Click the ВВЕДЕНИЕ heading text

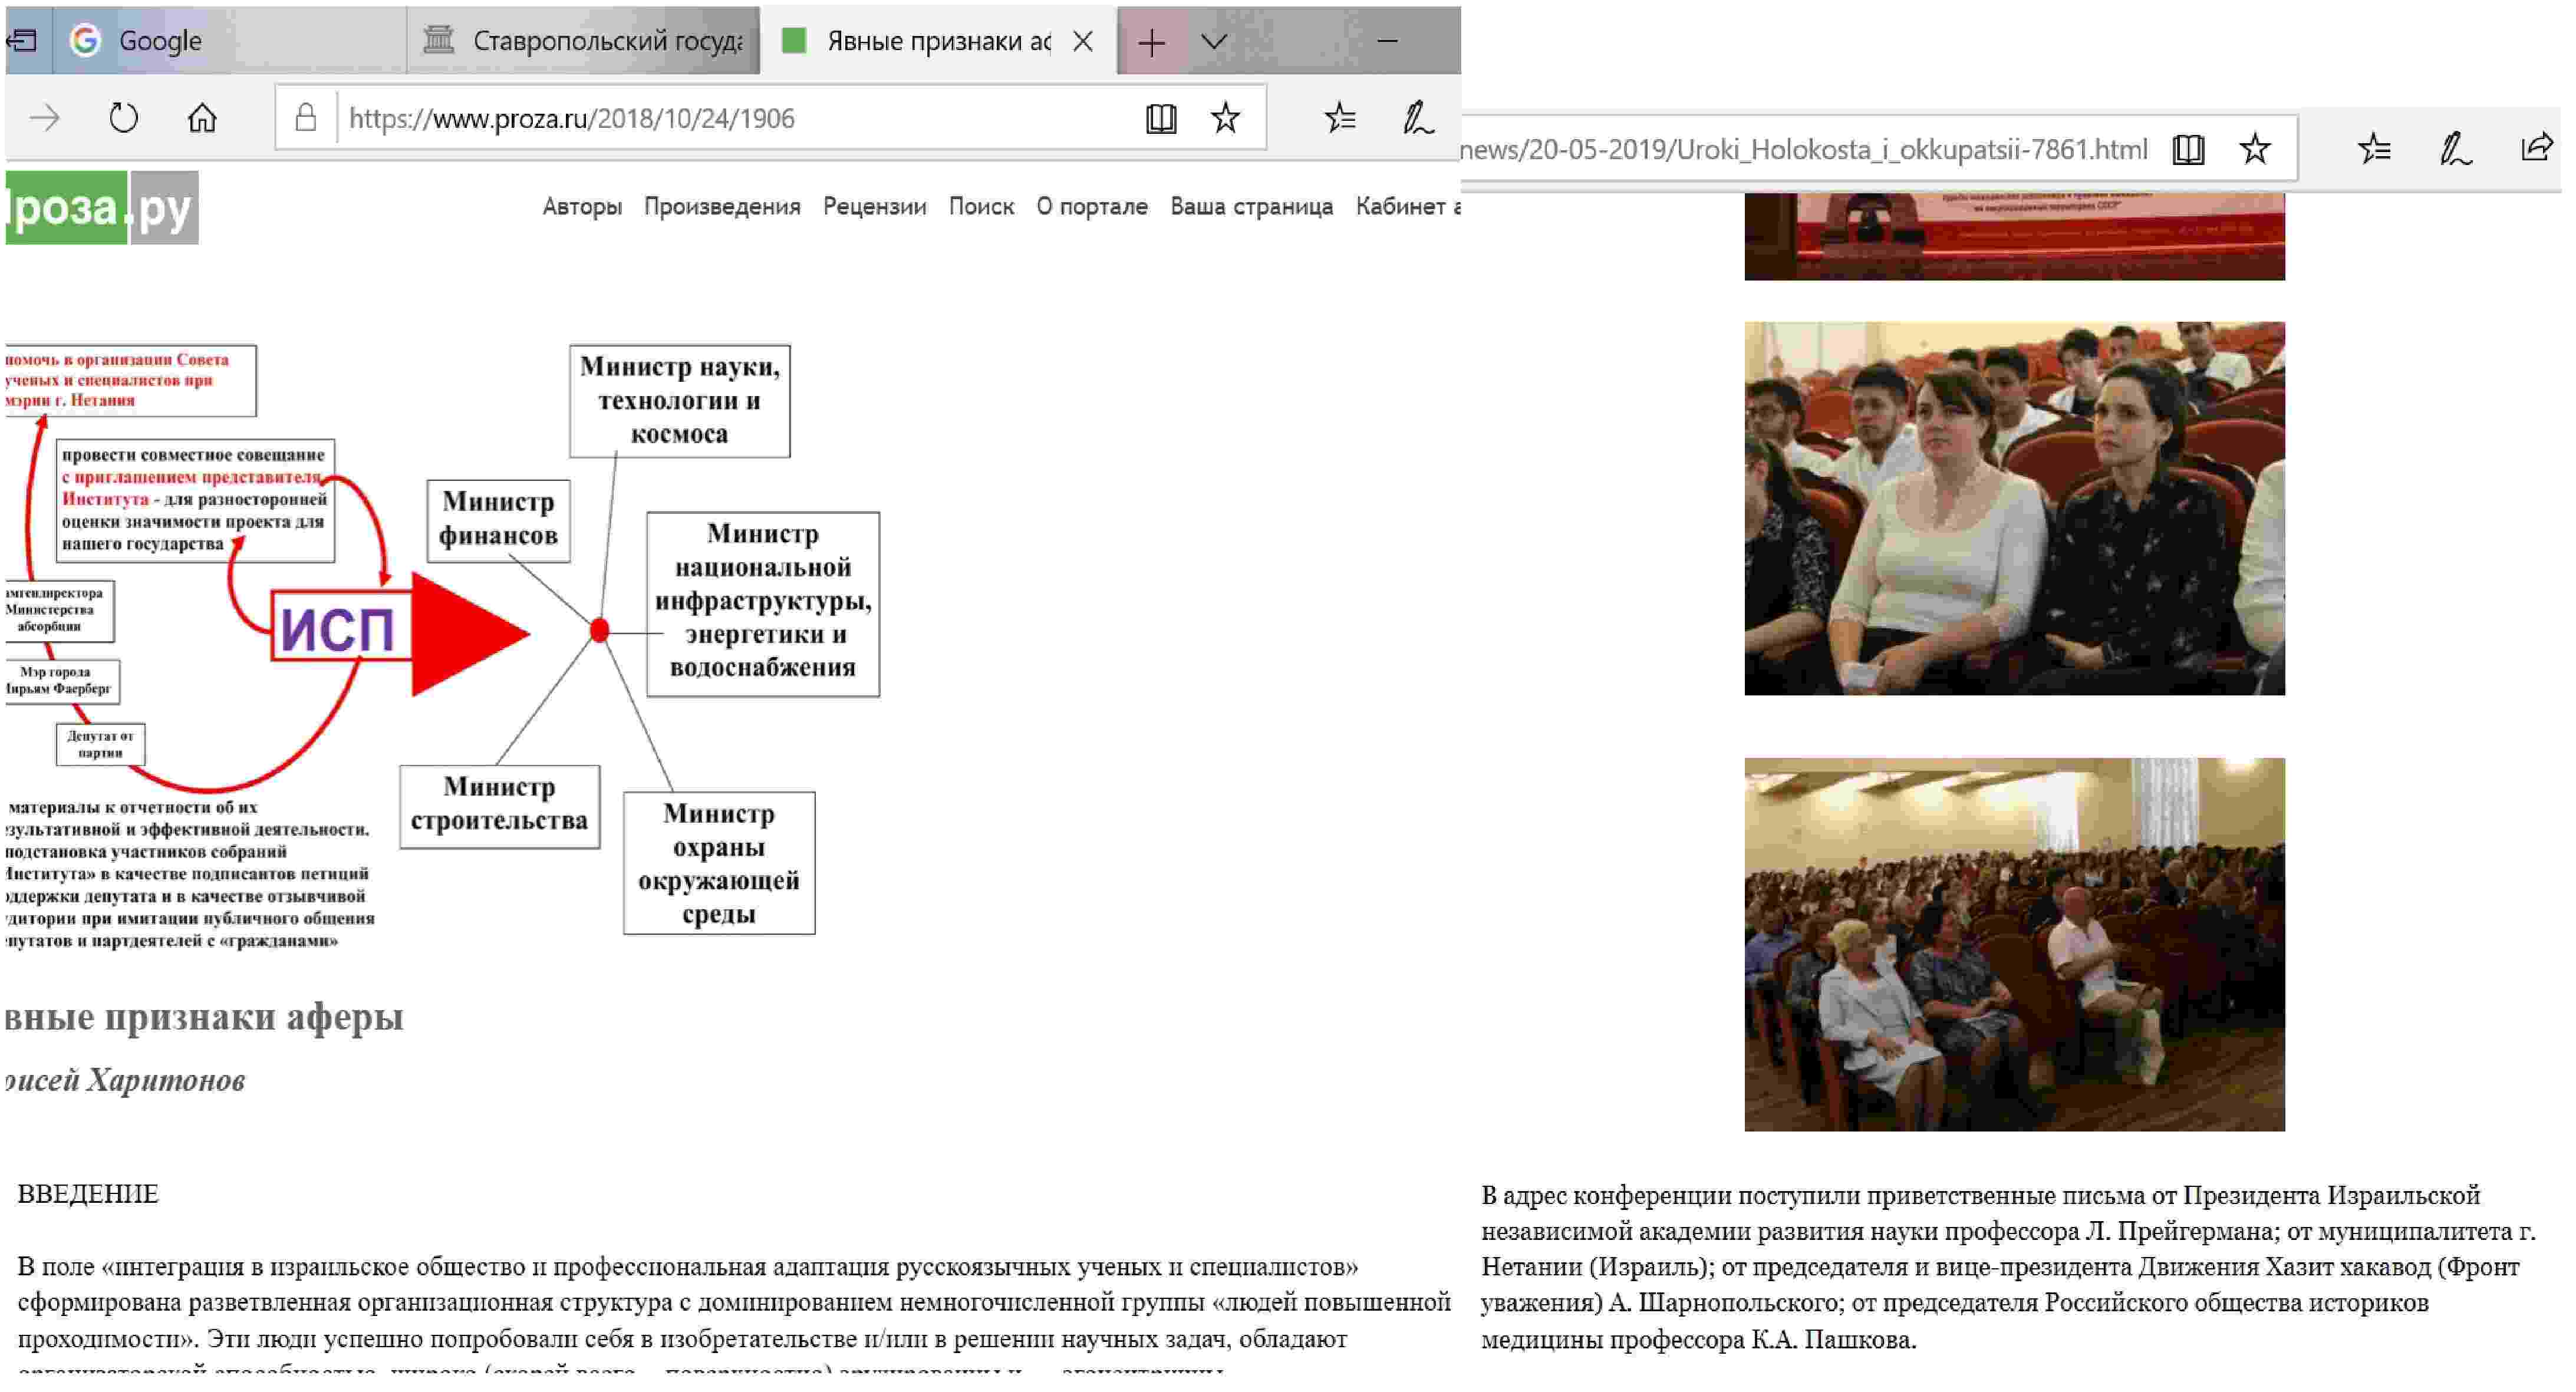[88, 1194]
